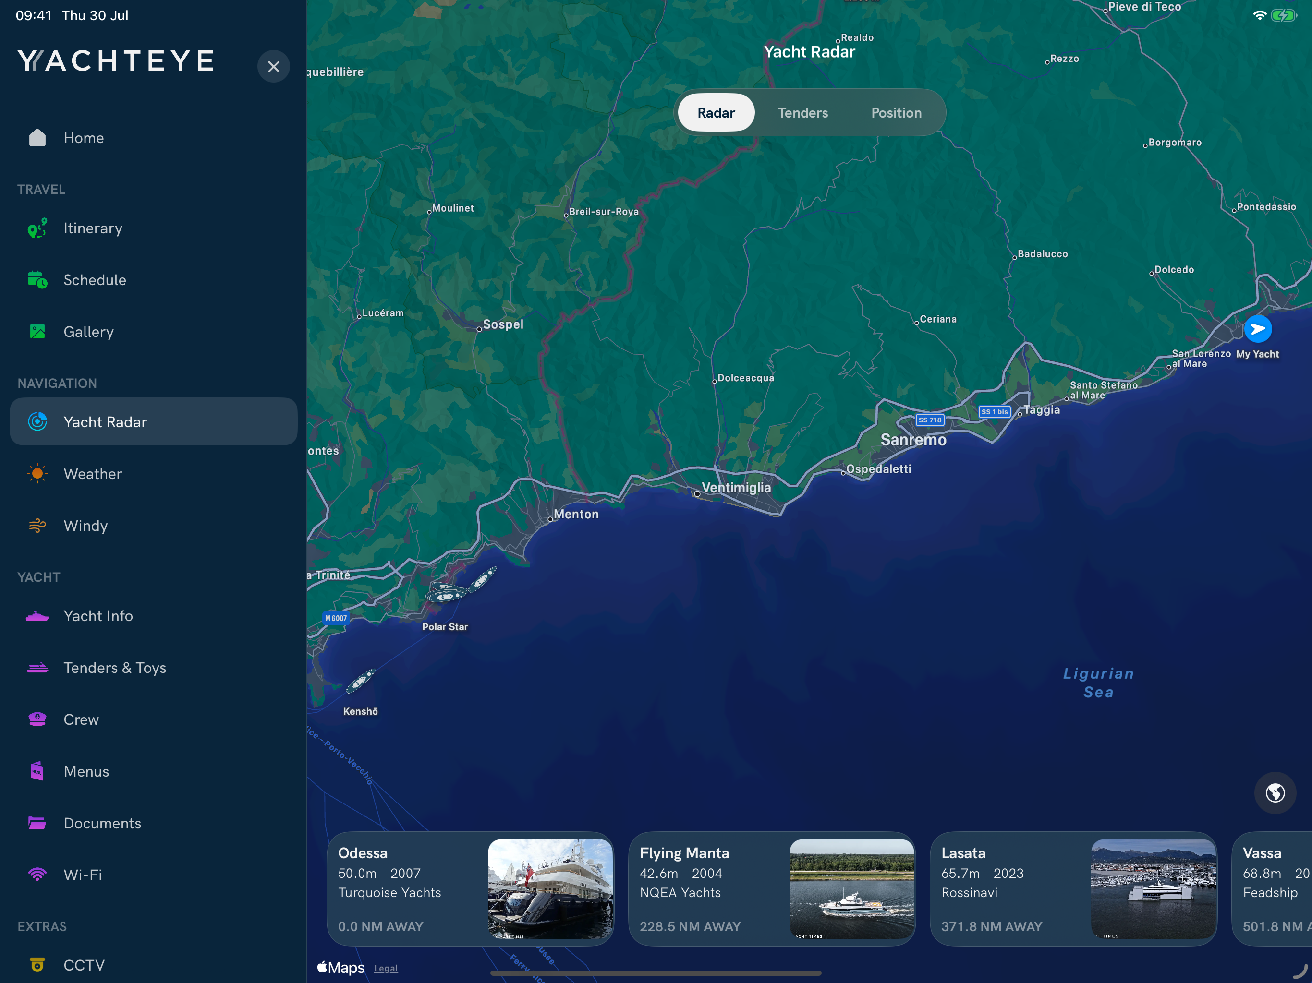
Task: Open Home from the sidebar
Action: [x=153, y=138]
